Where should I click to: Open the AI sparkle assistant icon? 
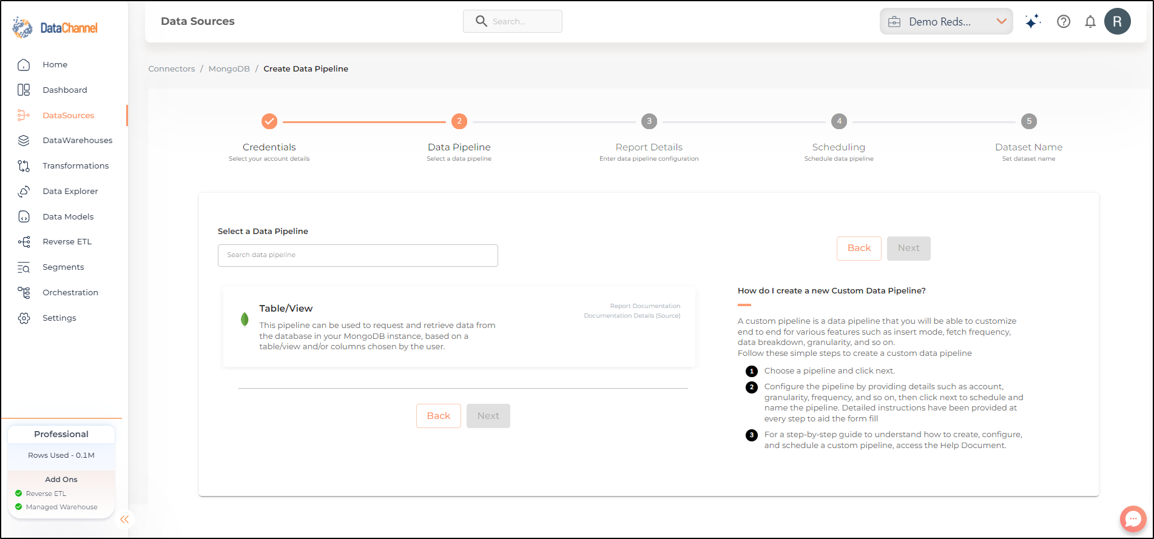tap(1033, 22)
